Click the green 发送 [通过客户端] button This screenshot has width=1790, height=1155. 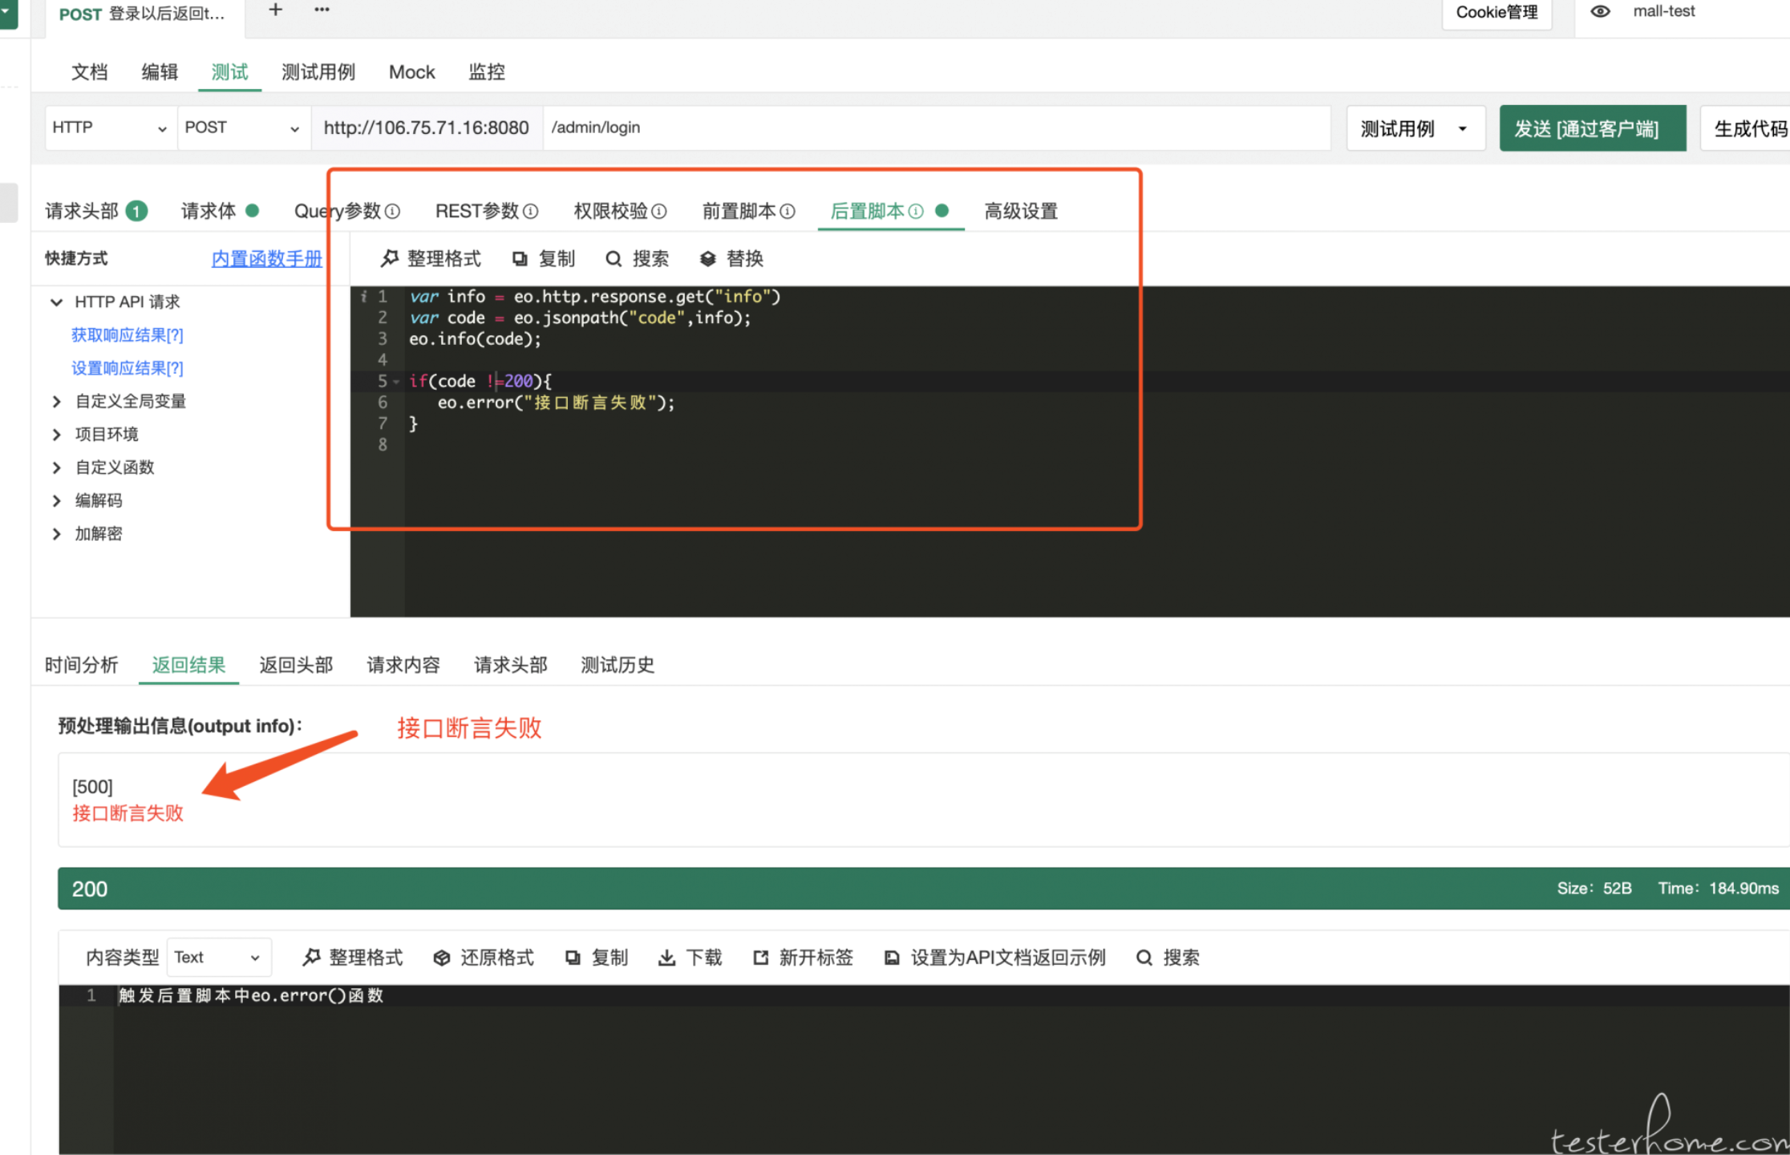click(1591, 128)
